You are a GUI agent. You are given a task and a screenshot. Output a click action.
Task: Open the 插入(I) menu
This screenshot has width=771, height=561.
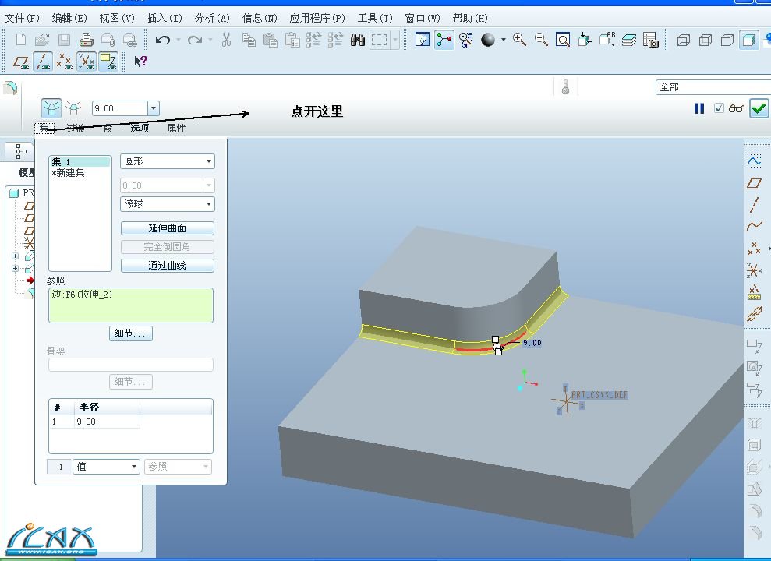[164, 18]
